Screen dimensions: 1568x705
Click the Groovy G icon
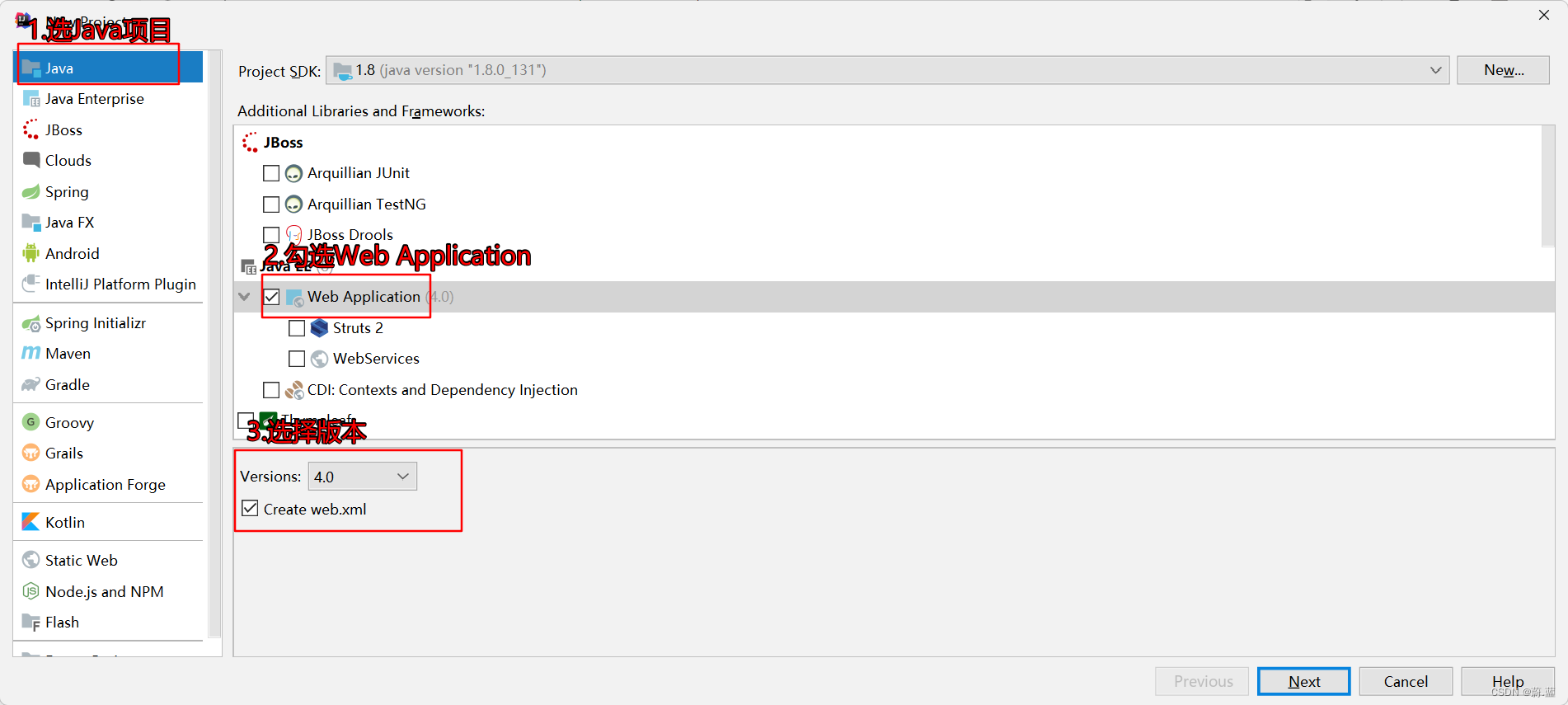[x=31, y=422]
